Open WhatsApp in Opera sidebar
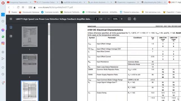This screenshot has height=101, width=181. (3, 37)
